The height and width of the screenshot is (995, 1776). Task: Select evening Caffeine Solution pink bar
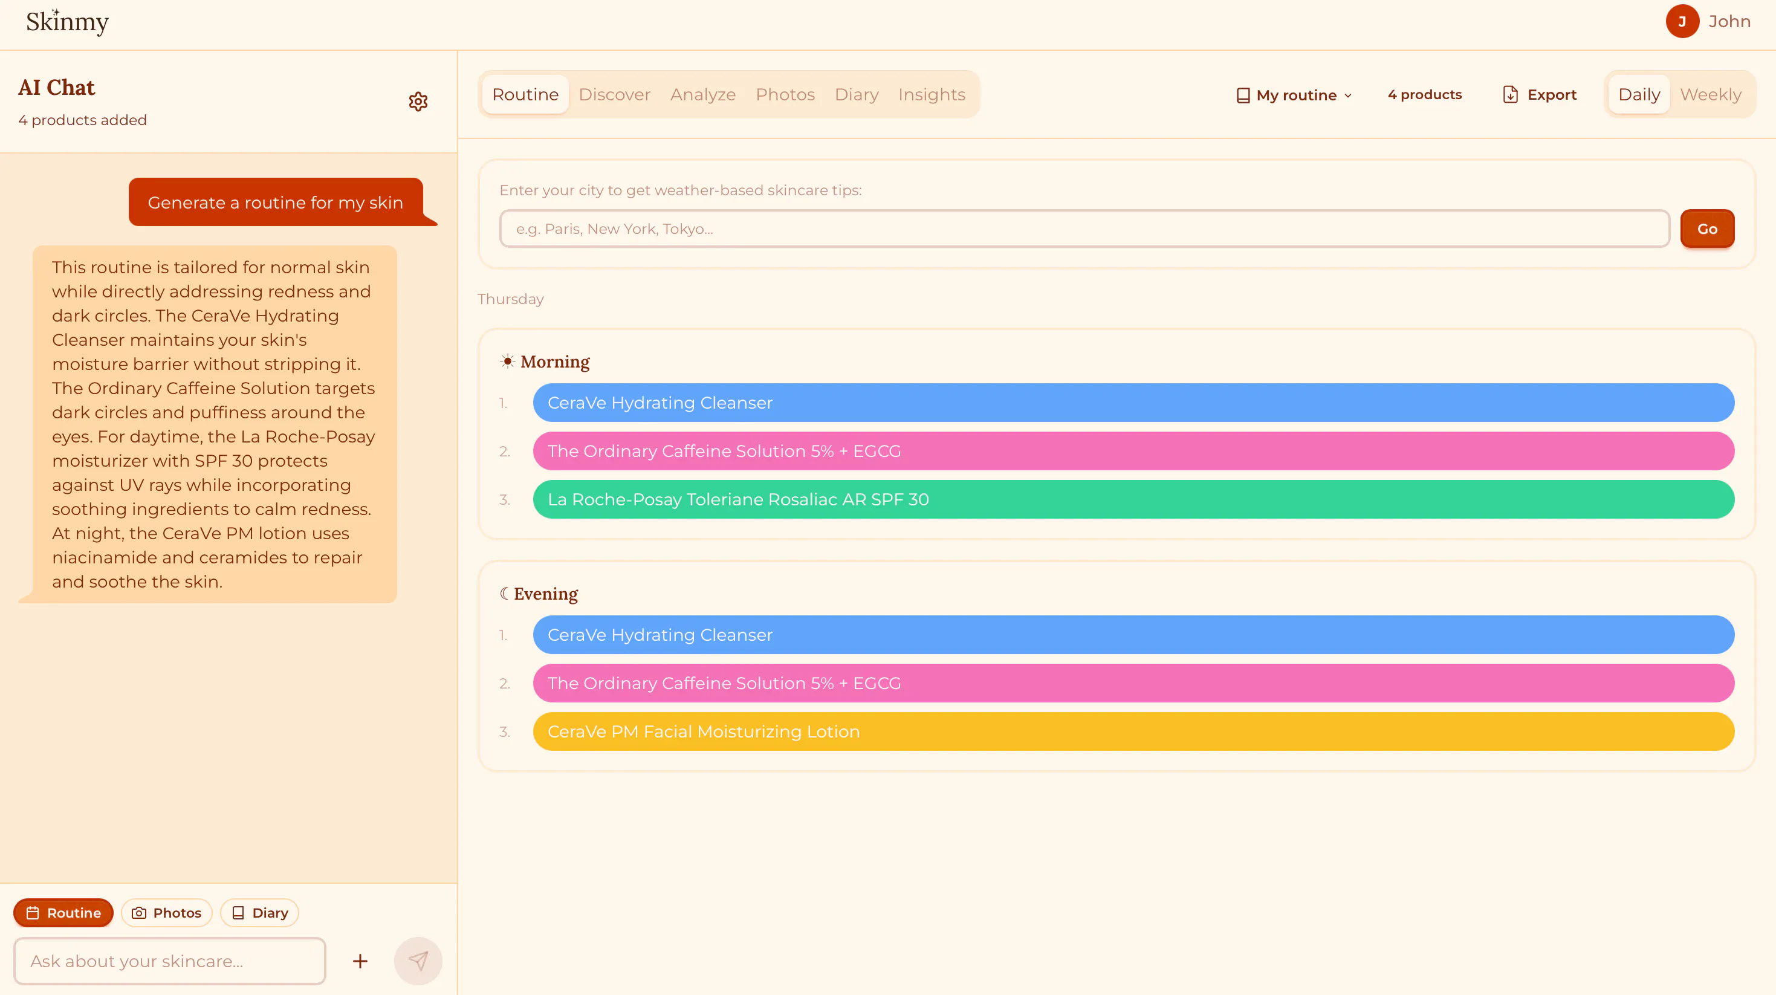(1133, 682)
